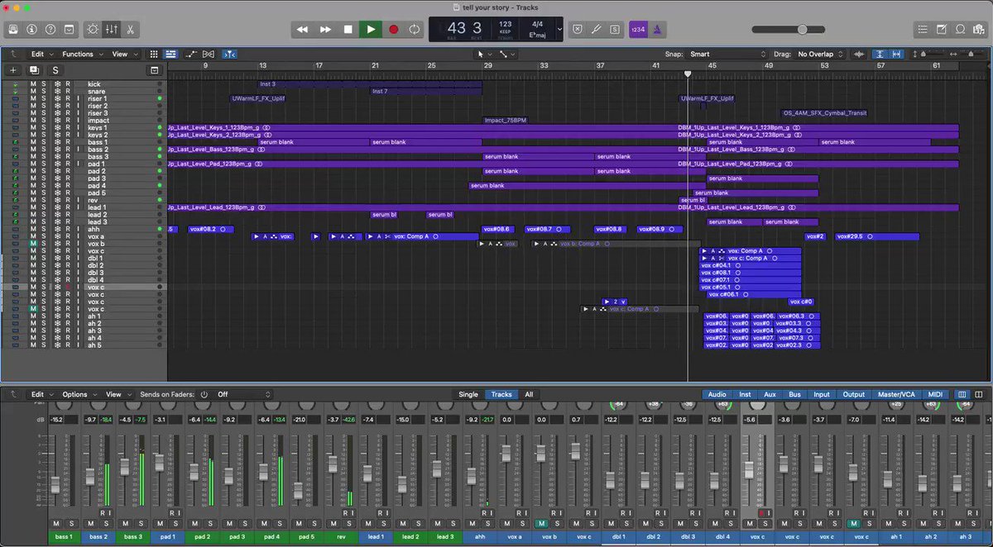Toggle the Count-in 1234 button
The width and height of the screenshot is (993, 547).
pyautogui.click(x=637, y=29)
